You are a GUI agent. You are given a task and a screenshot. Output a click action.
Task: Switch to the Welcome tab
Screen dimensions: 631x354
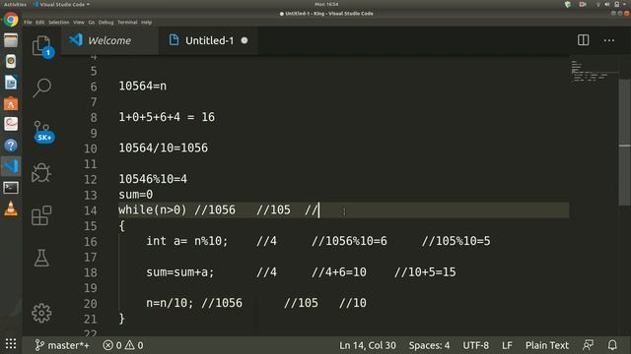109,40
